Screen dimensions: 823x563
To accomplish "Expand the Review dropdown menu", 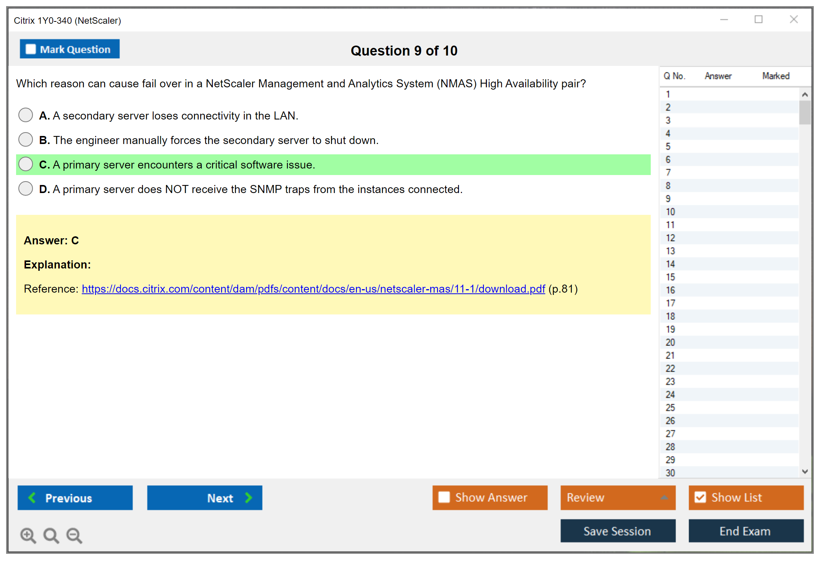I will (664, 498).
